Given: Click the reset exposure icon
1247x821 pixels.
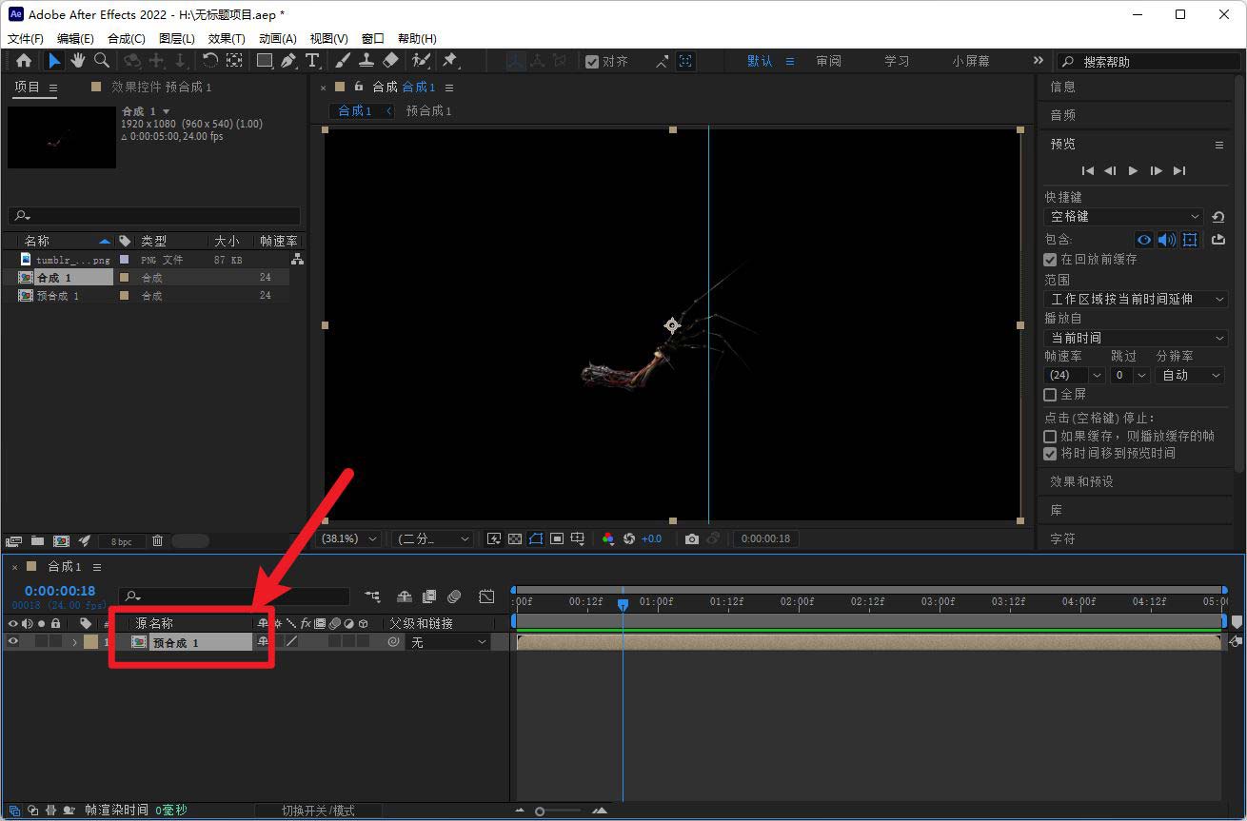Looking at the screenshot, I should [628, 538].
